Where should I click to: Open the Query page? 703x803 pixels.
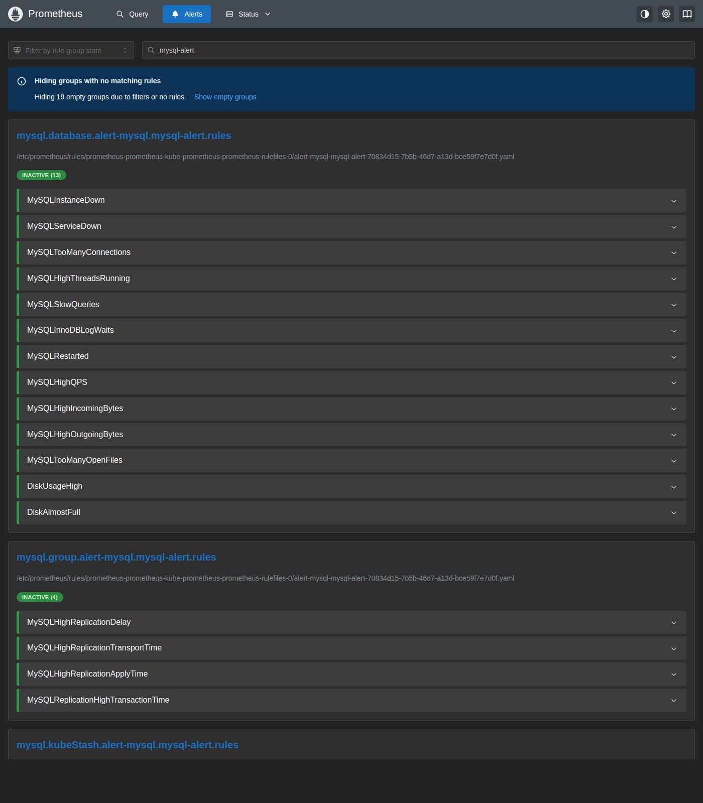coord(133,14)
